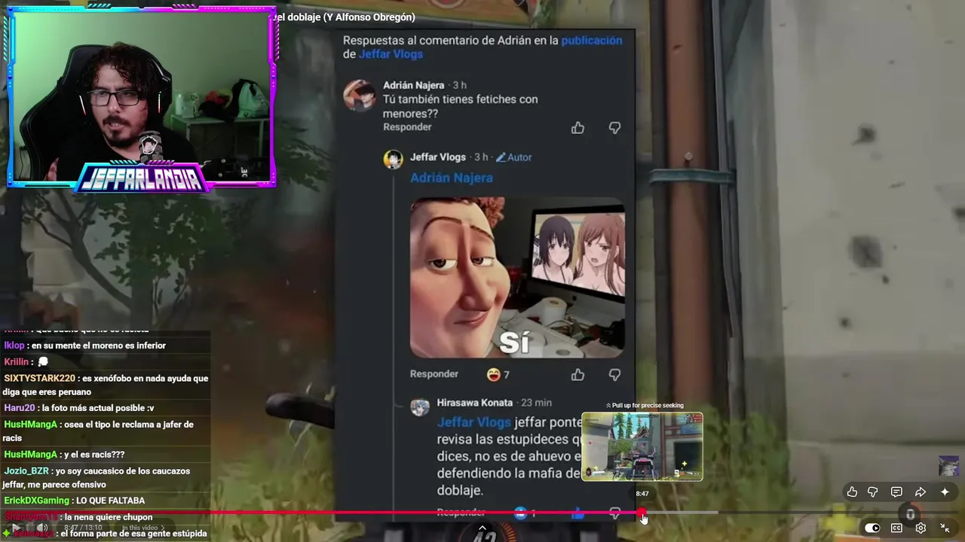Dislike the video with thumbs-down player icon
This screenshot has width=965, height=542.
click(x=873, y=492)
